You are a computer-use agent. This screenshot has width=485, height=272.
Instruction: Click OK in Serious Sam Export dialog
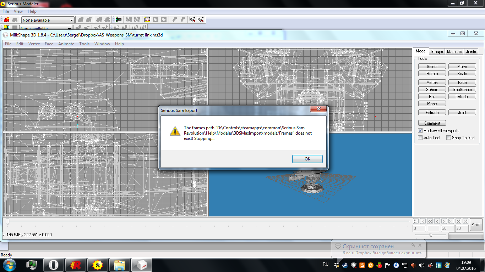(307, 159)
